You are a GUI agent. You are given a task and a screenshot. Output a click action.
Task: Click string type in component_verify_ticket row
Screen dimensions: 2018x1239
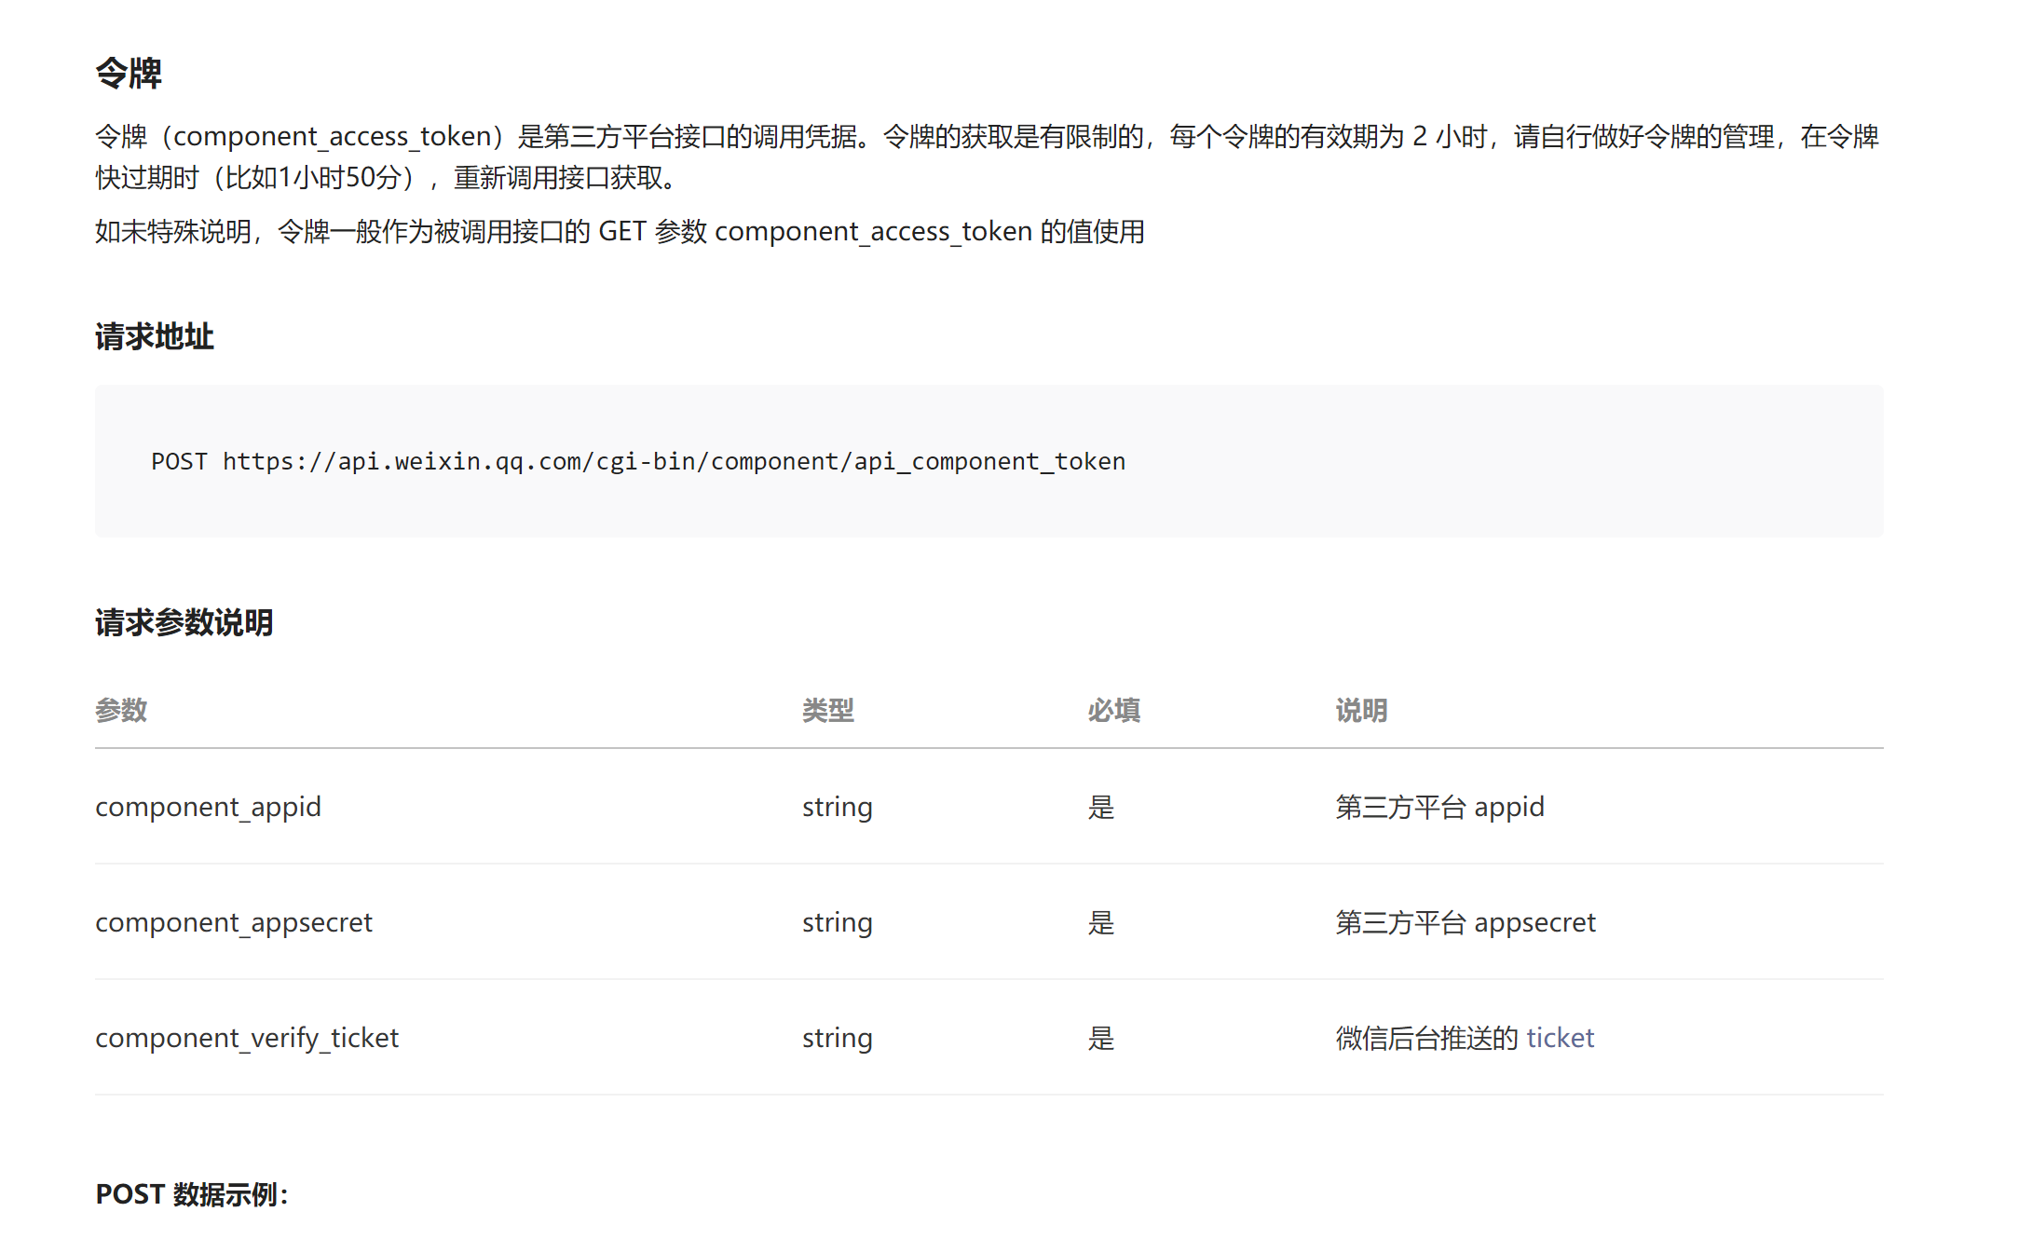pos(837,1038)
